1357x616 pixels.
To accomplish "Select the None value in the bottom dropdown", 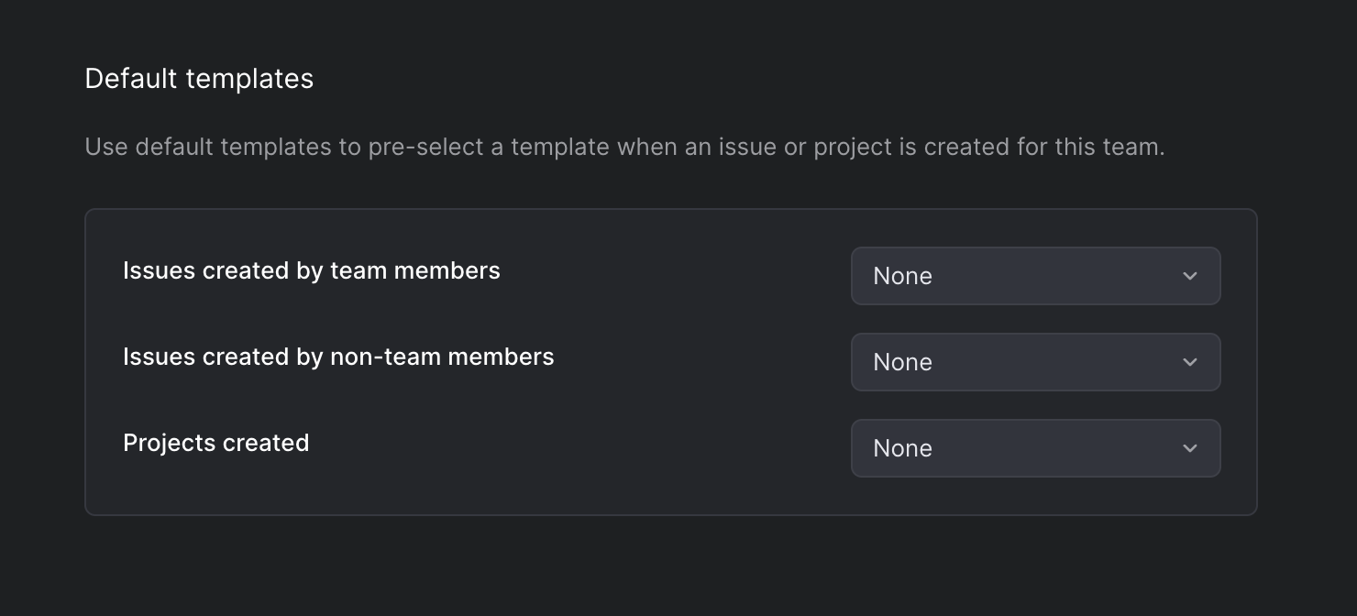I will [x=902, y=448].
